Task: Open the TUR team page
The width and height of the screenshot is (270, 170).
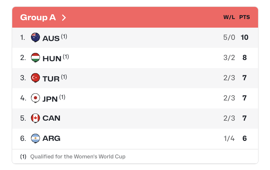Action: [x=51, y=79]
